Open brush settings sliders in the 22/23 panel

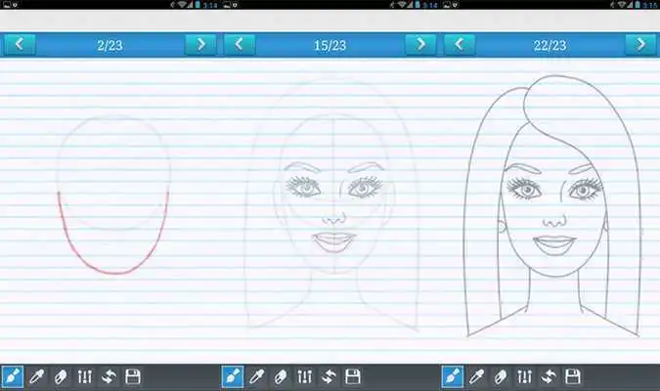click(525, 376)
